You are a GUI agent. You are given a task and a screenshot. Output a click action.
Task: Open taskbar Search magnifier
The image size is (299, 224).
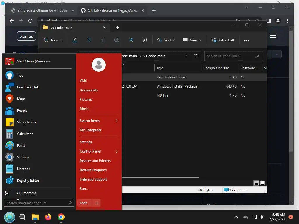(x=22, y=217)
